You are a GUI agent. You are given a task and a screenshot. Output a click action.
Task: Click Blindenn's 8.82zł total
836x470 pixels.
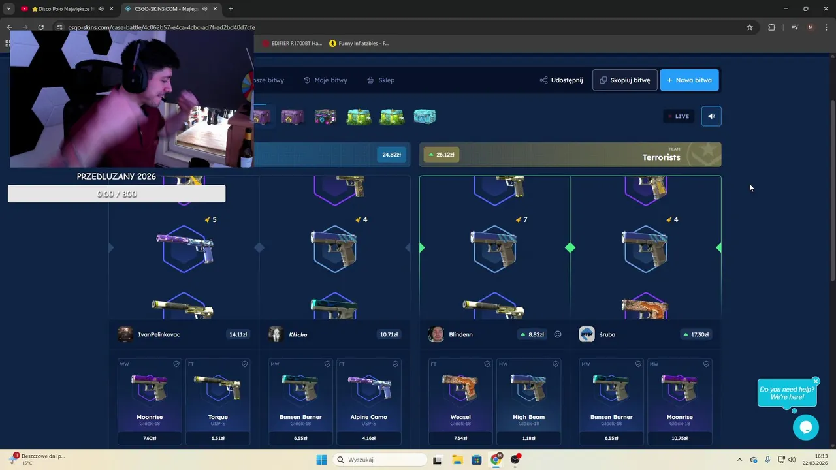[532, 334]
